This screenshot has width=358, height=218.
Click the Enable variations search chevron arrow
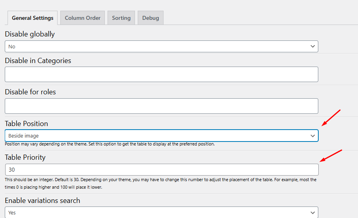[x=312, y=212]
